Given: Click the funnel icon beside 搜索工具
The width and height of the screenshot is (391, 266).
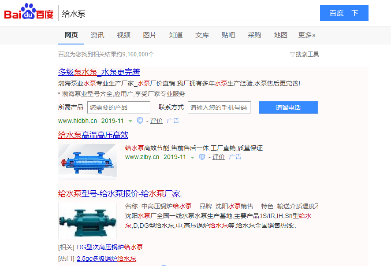Looking at the screenshot, I should pyautogui.click(x=292, y=55).
